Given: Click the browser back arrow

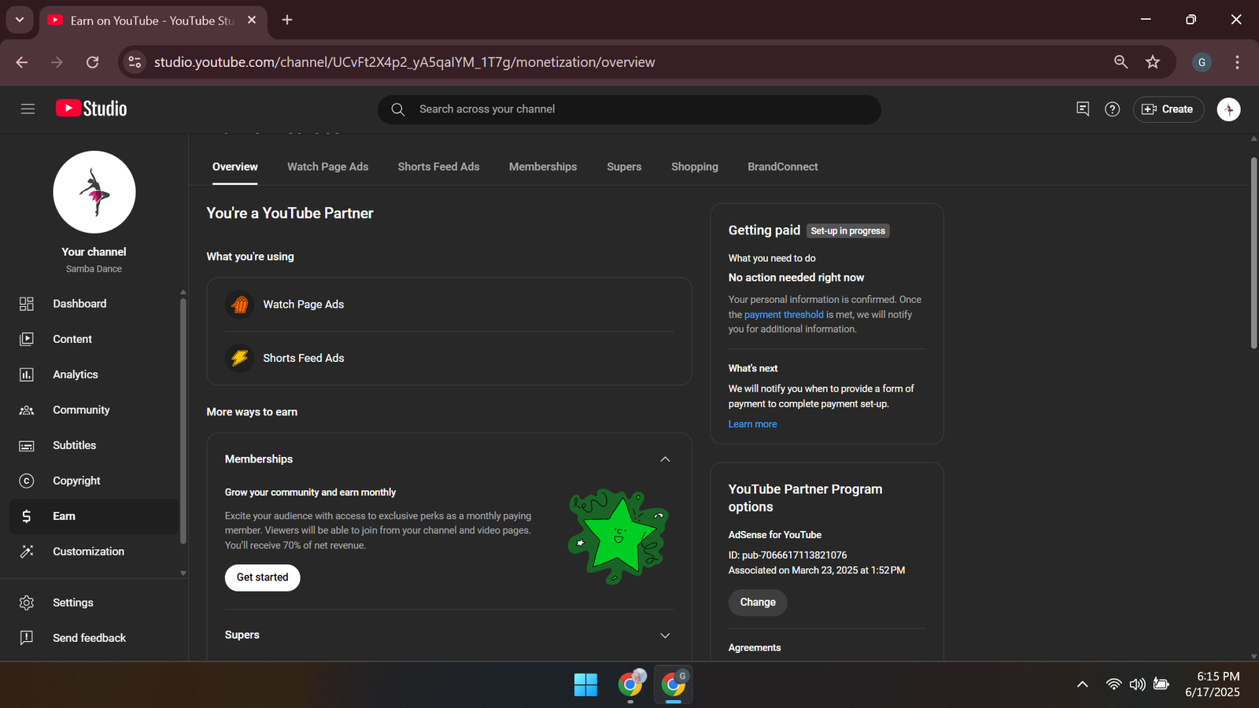Looking at the screenshot, I should click(x=22, y=62).
